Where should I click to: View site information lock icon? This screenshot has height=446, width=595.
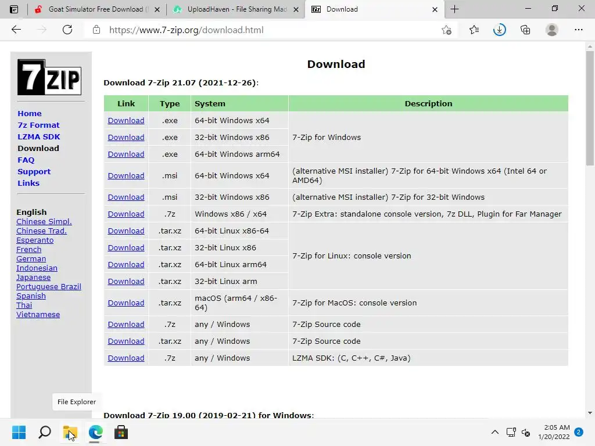click(96, 30)
